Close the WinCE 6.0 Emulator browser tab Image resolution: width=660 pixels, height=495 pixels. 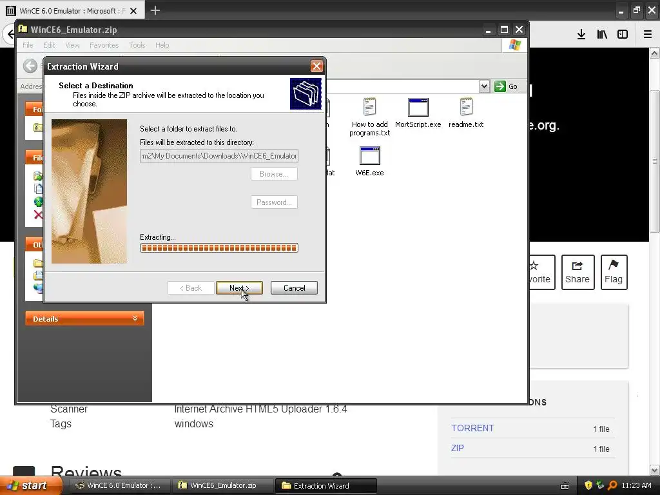tap(133, 11)
